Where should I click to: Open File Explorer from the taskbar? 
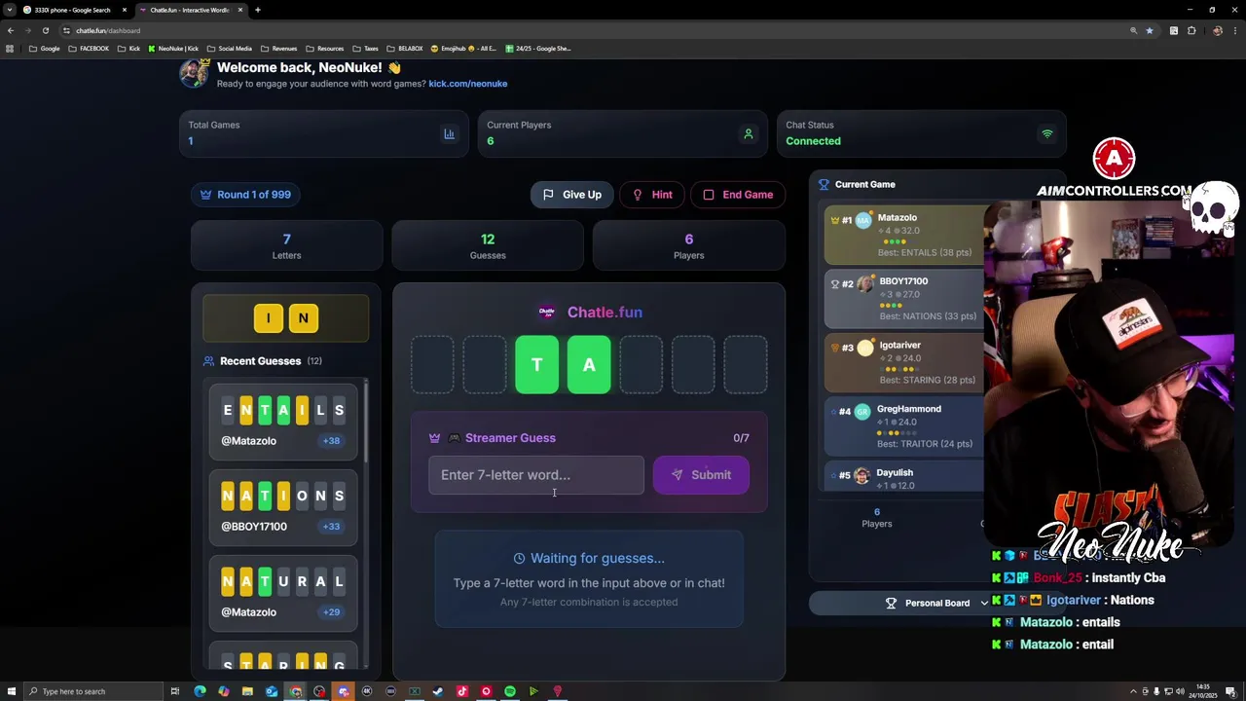pyautogui.click(x=247, y=691)
